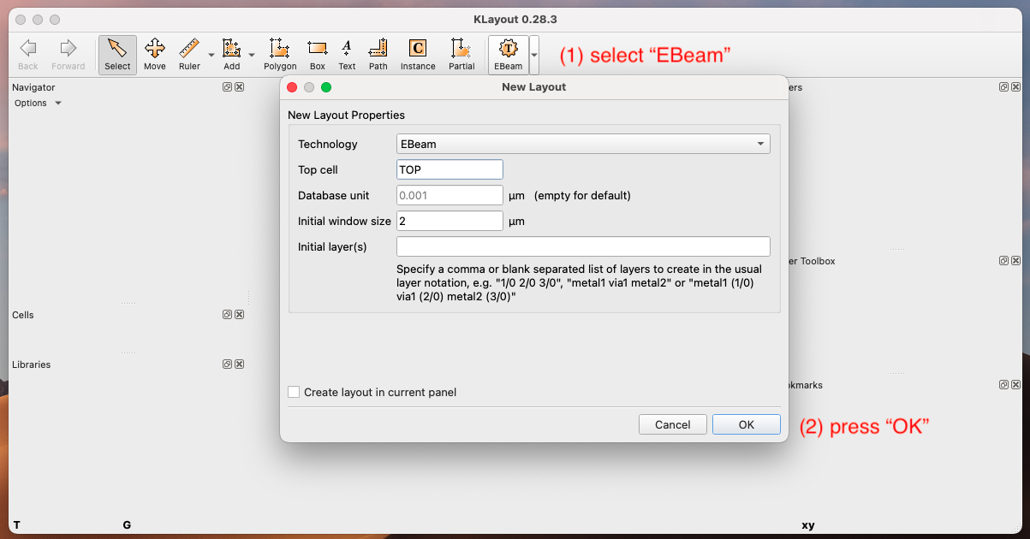
Task: Open the EBeam toolbar function
Action: 508,54
